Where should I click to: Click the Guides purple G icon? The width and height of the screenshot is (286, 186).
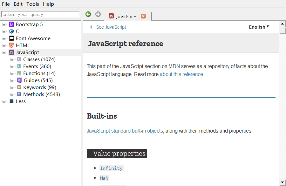pos(19,80)
